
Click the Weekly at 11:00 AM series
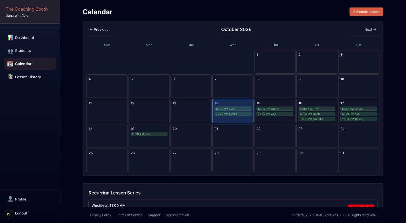[109, 205]
